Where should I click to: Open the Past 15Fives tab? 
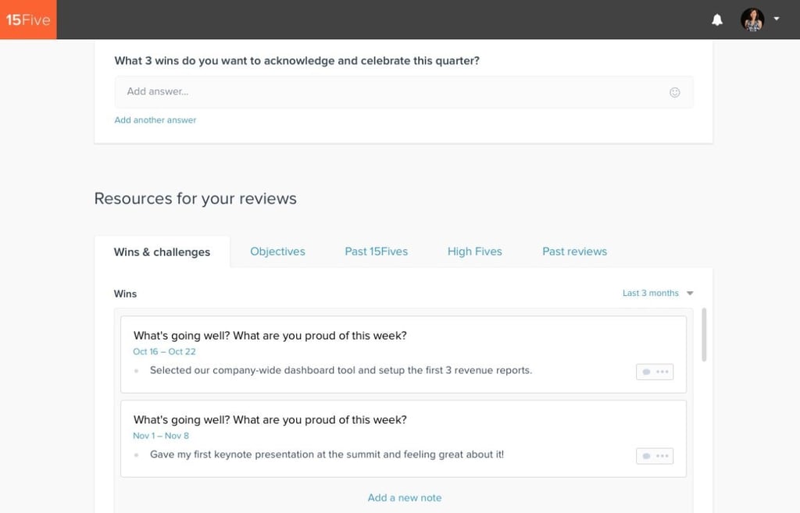(377, 251)
